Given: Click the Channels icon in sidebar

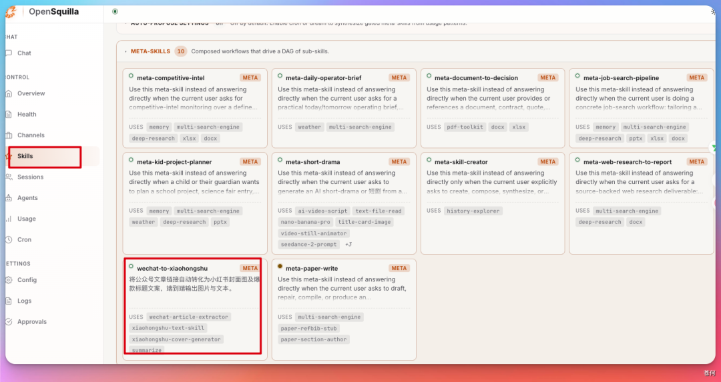Looking at the screenshot, I should (9, 135).
